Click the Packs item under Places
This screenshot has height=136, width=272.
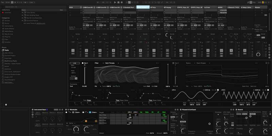tap(6, 50)
